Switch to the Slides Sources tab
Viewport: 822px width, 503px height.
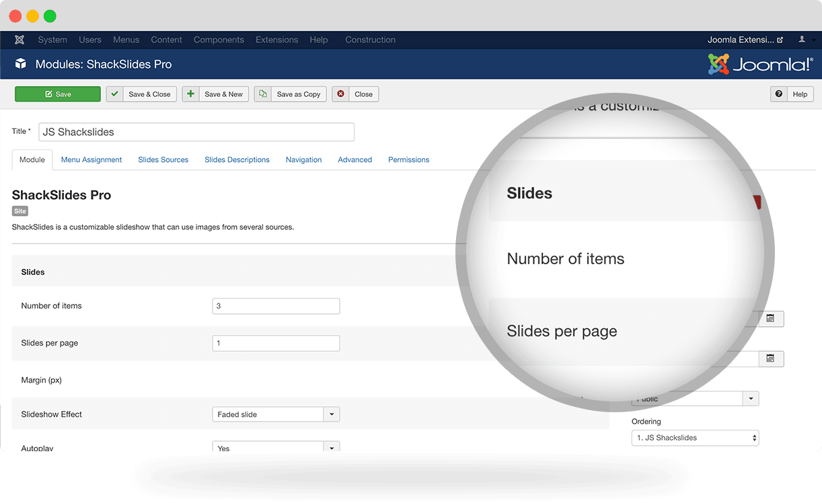coord(163,159)
